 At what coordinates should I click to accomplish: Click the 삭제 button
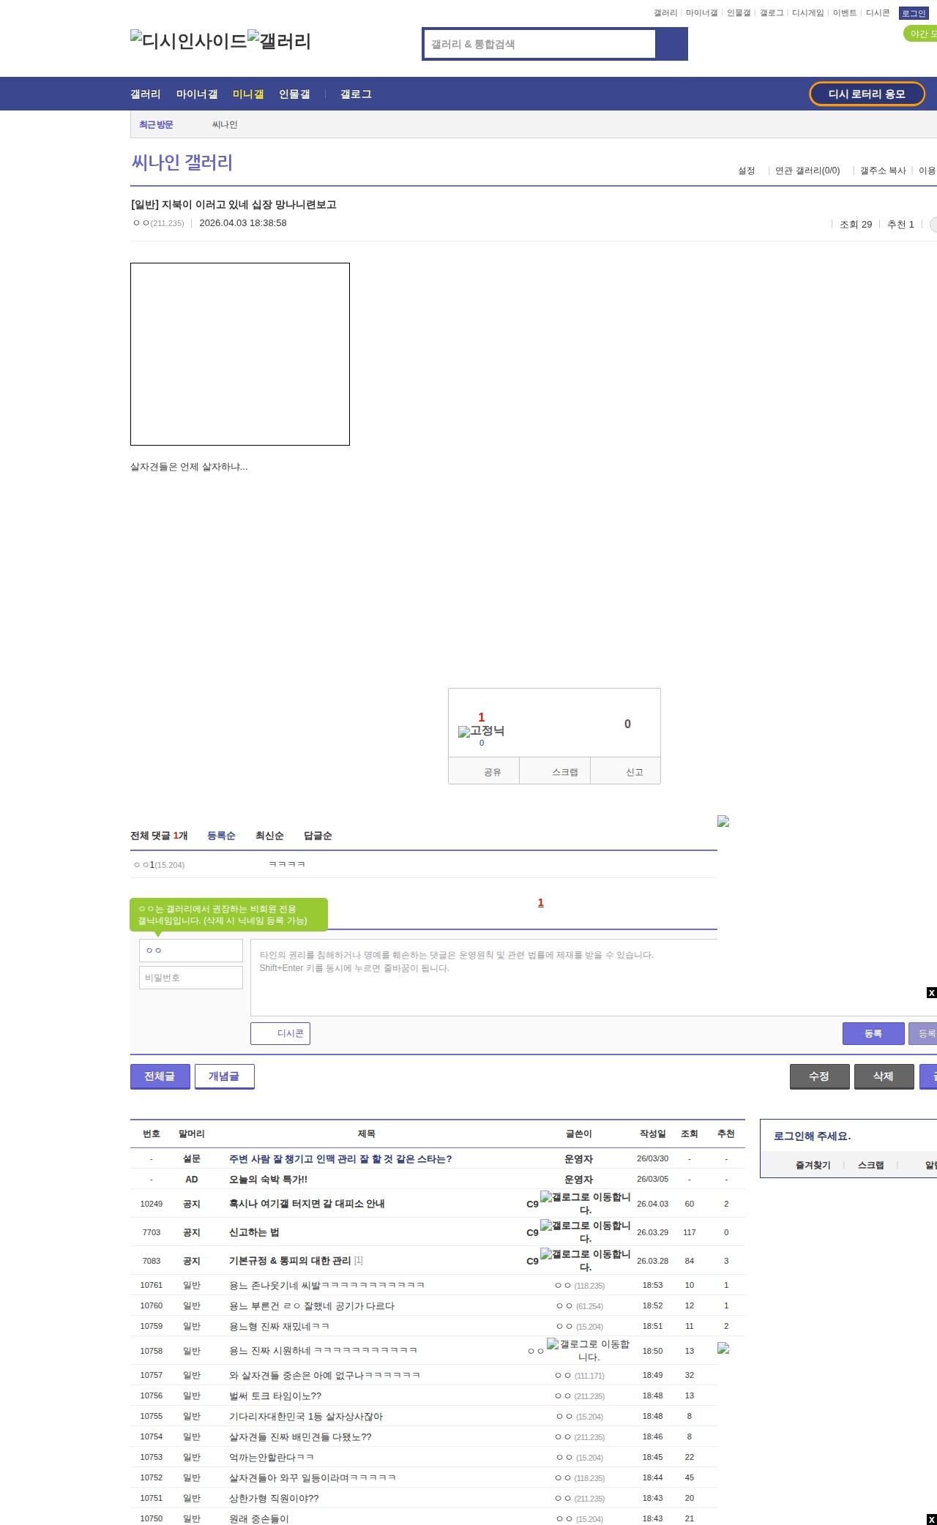(x=884, y=1076)
